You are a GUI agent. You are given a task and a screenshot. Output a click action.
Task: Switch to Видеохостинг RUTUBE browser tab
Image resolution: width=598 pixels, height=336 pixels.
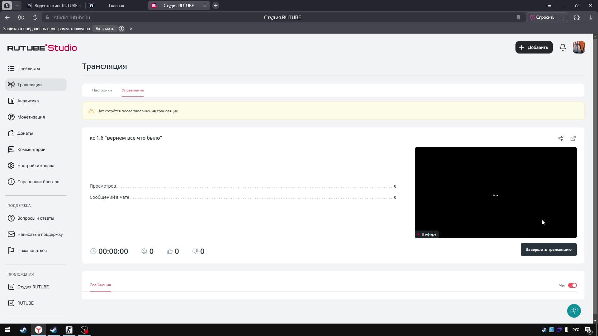pos(55,6)
